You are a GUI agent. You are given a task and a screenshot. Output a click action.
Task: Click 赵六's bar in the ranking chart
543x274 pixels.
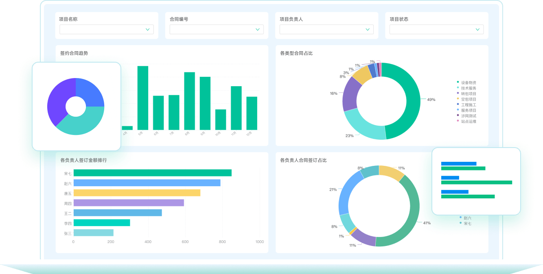coord(147,183)
